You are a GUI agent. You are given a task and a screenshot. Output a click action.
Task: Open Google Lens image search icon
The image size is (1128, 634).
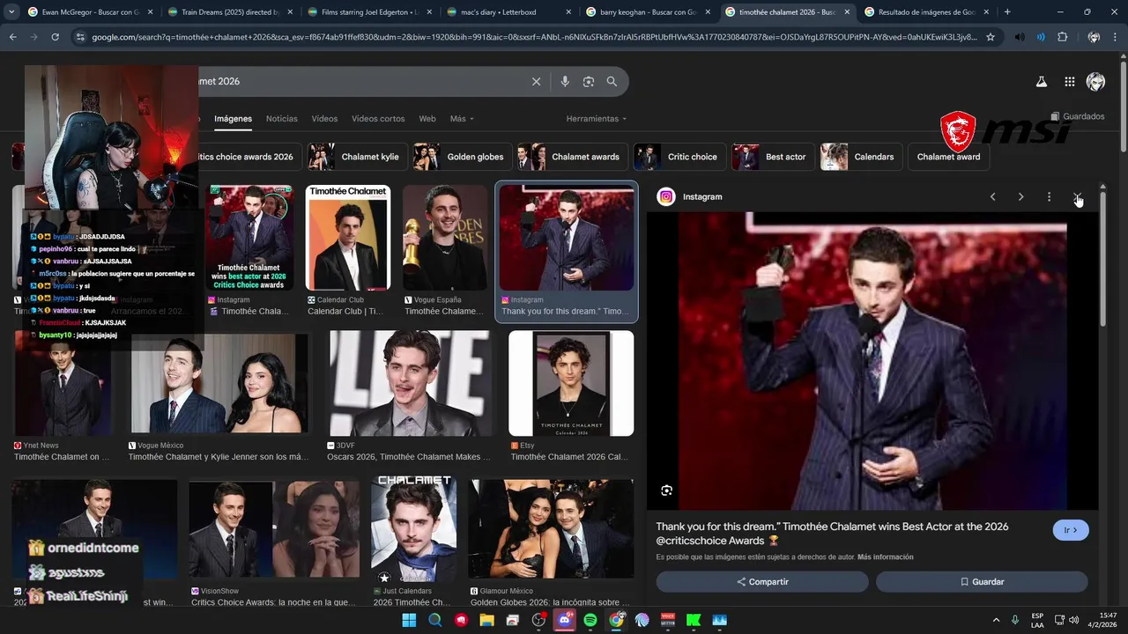589,81
